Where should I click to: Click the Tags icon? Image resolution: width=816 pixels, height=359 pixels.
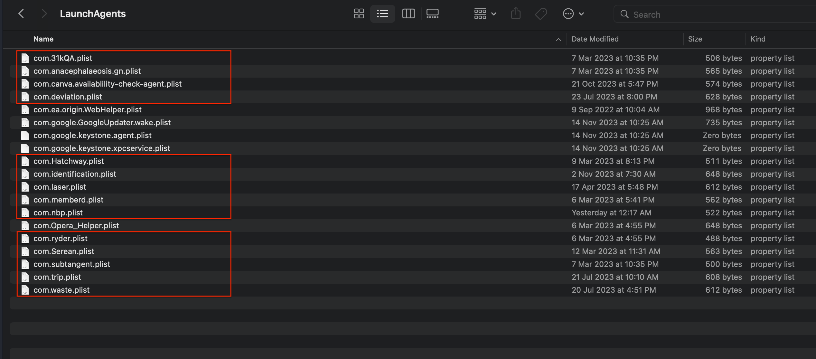tap(541, 14)
